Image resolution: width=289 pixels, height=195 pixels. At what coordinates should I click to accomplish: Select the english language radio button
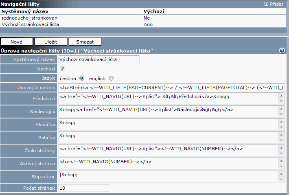(111, 78)
